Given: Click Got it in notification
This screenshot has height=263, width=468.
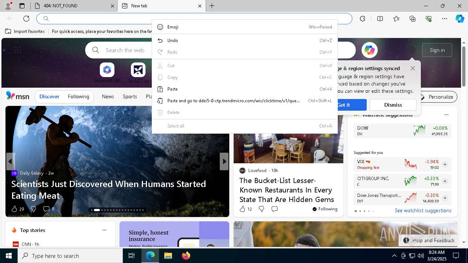Looking at the screenshot, I should (x=343, y=105).
